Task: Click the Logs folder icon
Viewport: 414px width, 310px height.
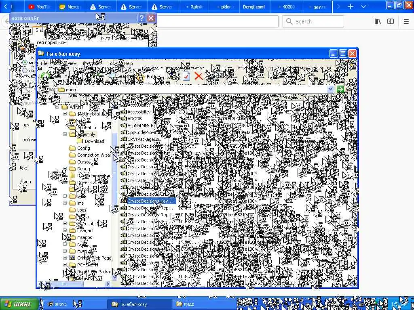Action: [x=72, y=210]
